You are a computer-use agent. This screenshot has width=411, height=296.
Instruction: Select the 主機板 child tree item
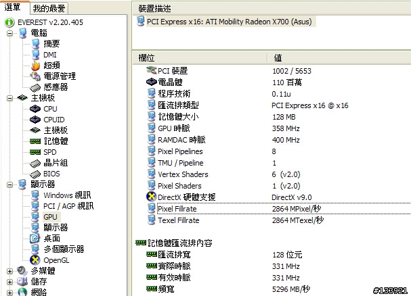click(x=56, y=130)
